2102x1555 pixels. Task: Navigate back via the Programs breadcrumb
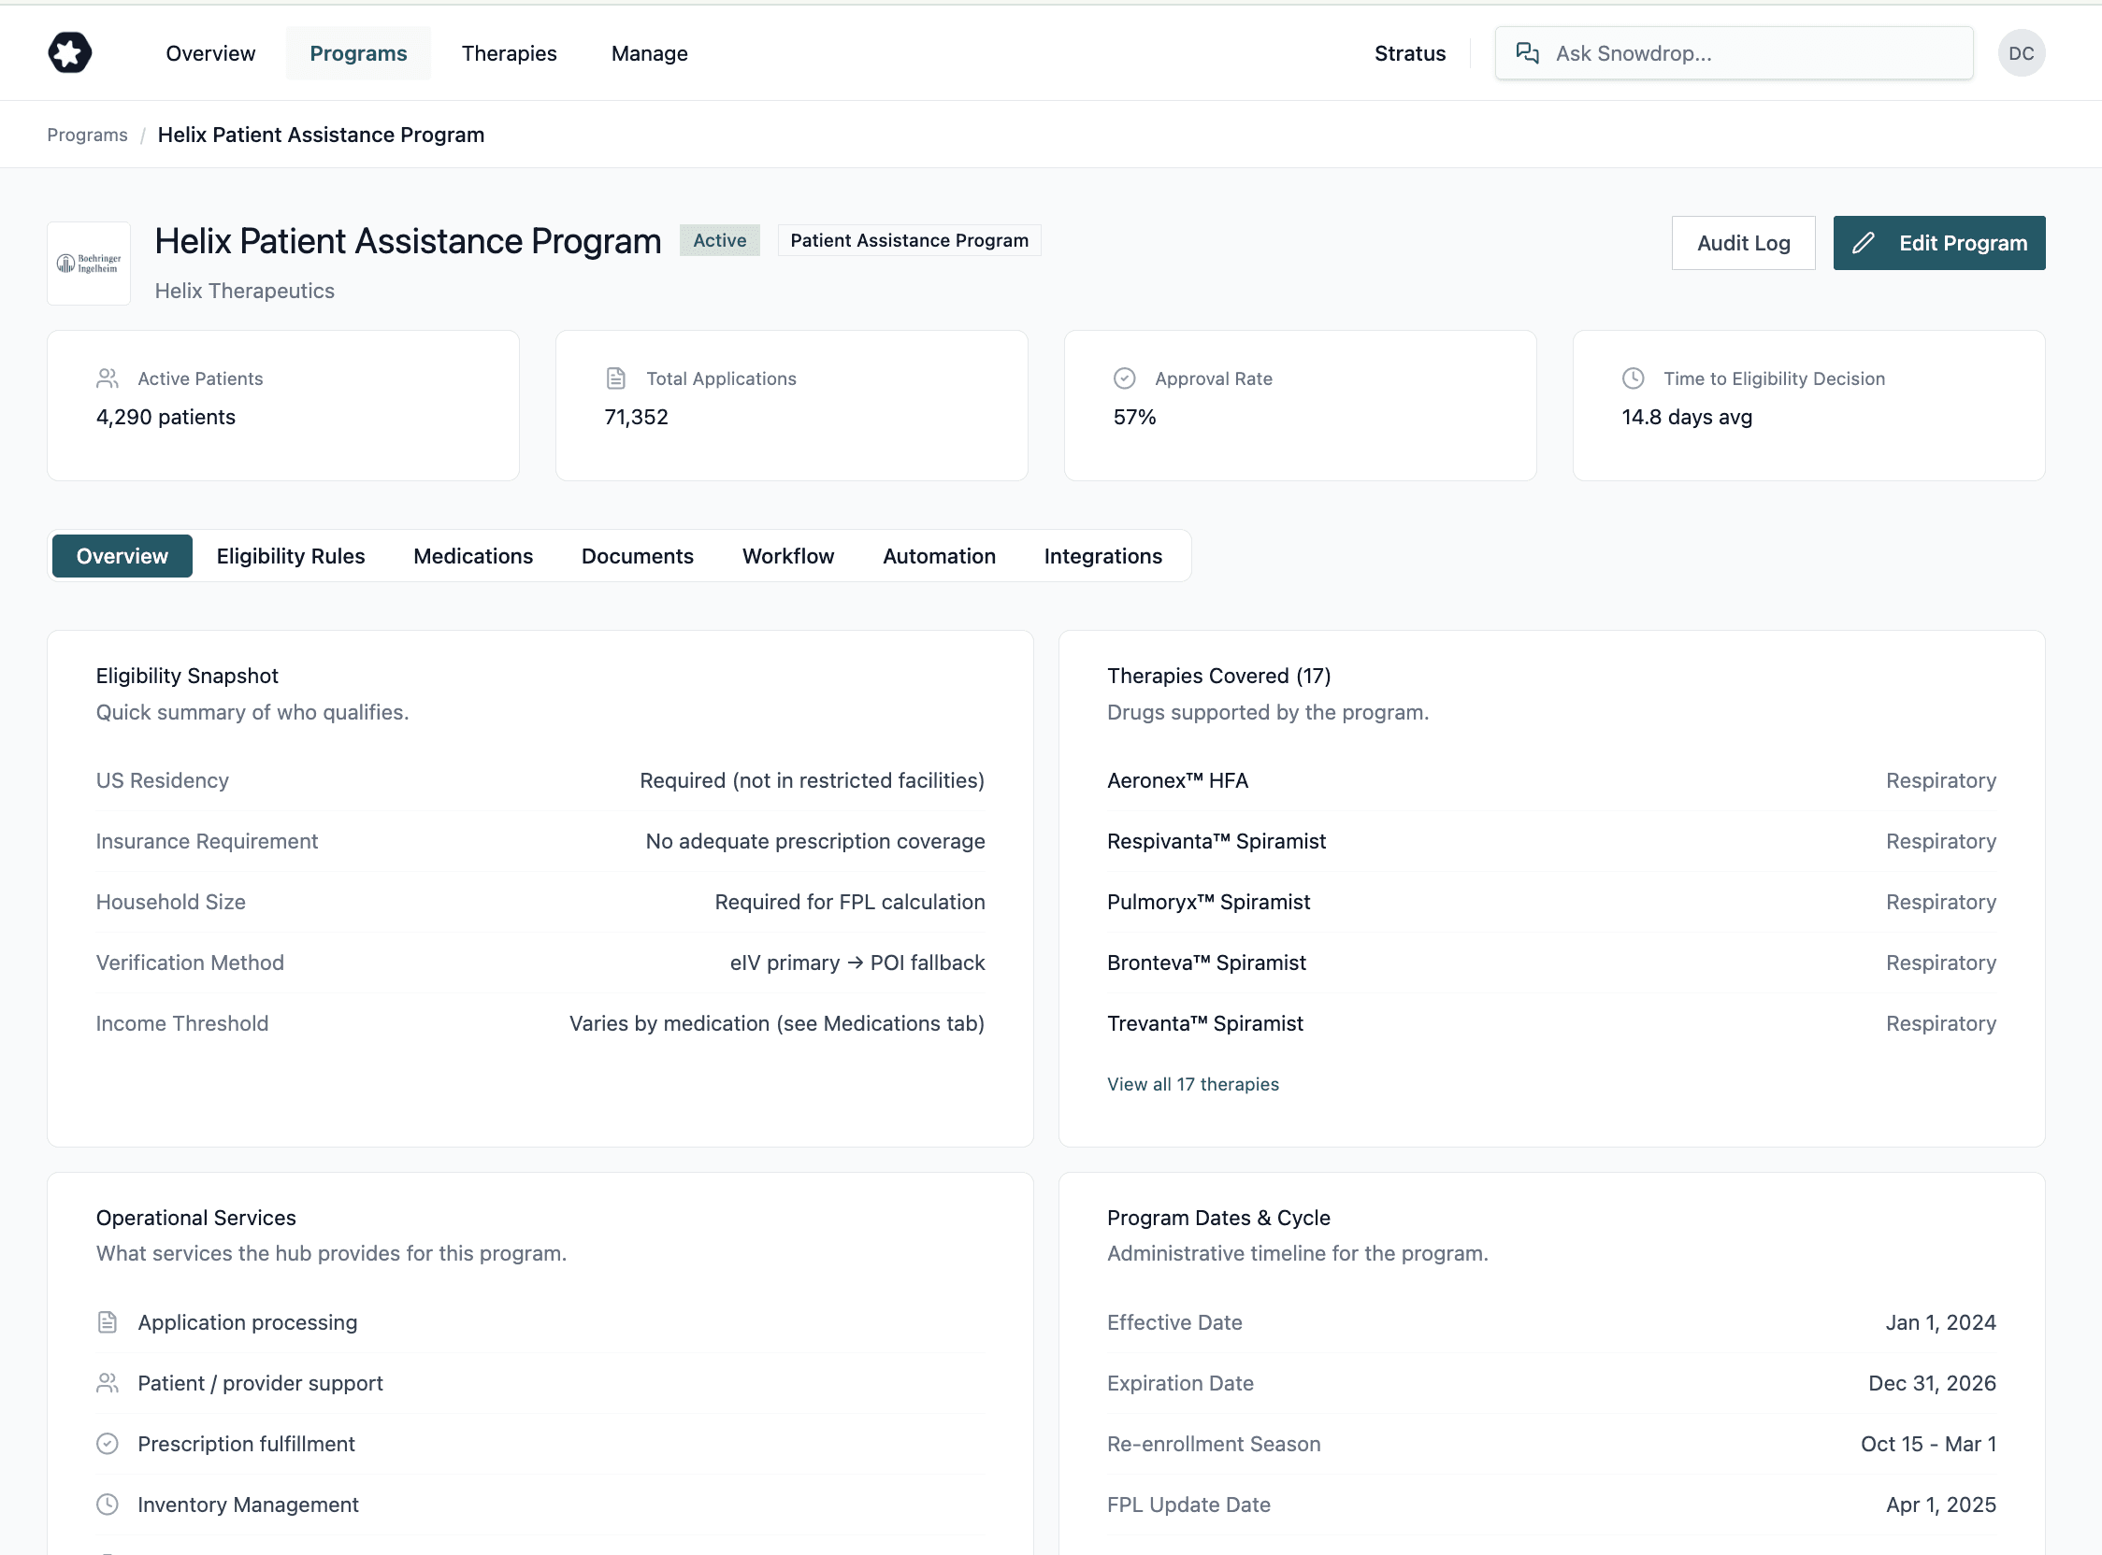click(x=87, y=134)
